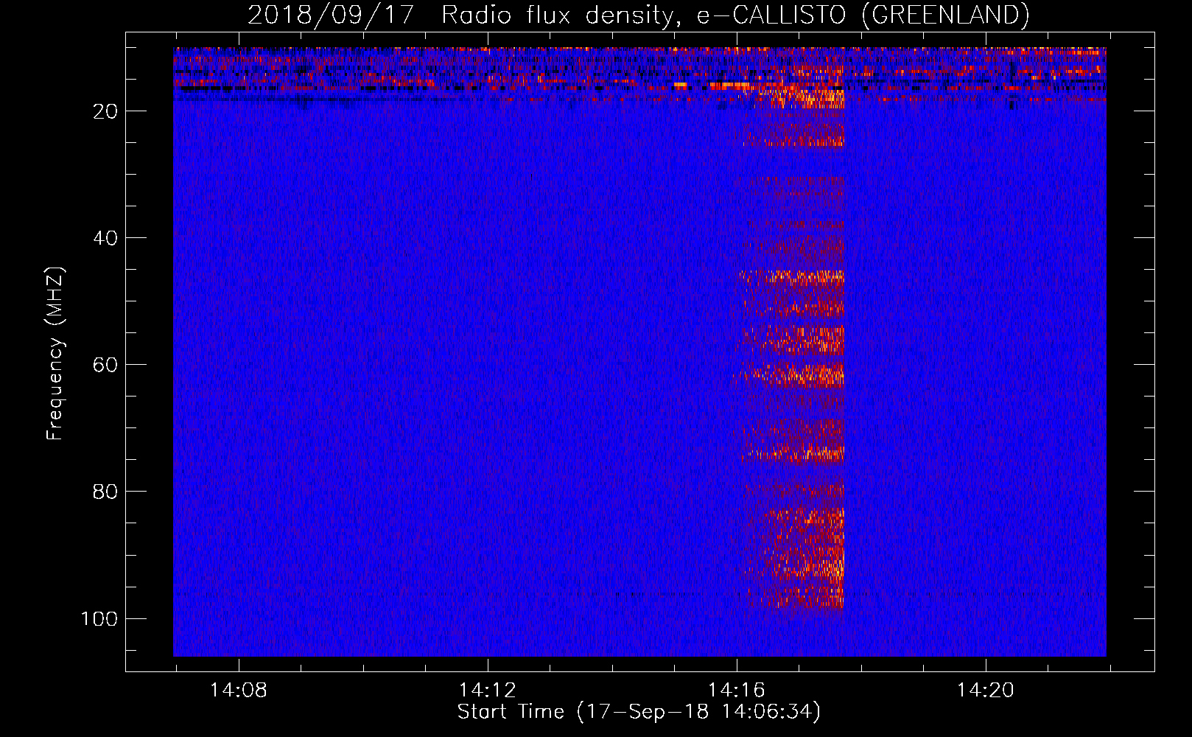
Task: Click the plot title '2018/09/17 Radio flux density'
Action: pos(639,15)
